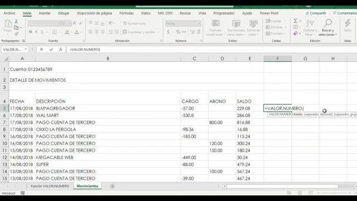Switch to the Power Pivot tab
This screenshot has width=357, height=201.
coord(269,13)
